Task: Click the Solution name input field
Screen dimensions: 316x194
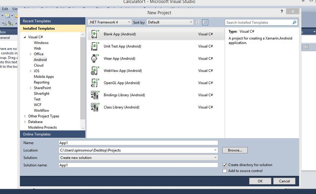Action: [138, 165]
